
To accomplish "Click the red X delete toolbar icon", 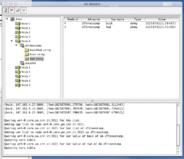I will (x=12, y=10).
